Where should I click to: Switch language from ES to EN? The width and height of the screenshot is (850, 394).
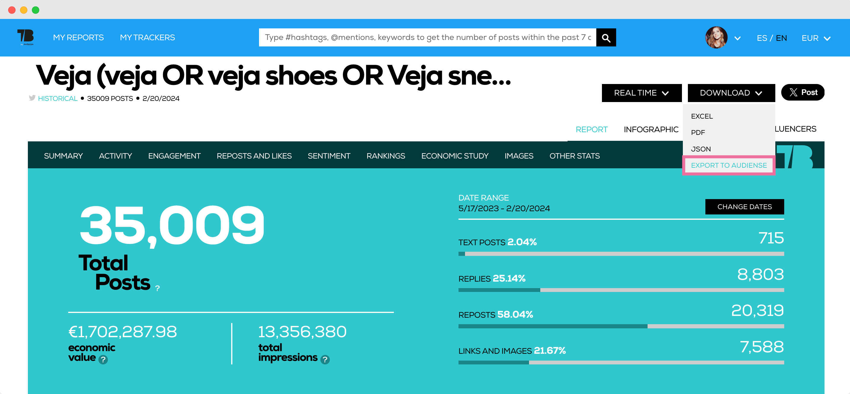coord(781,38)
